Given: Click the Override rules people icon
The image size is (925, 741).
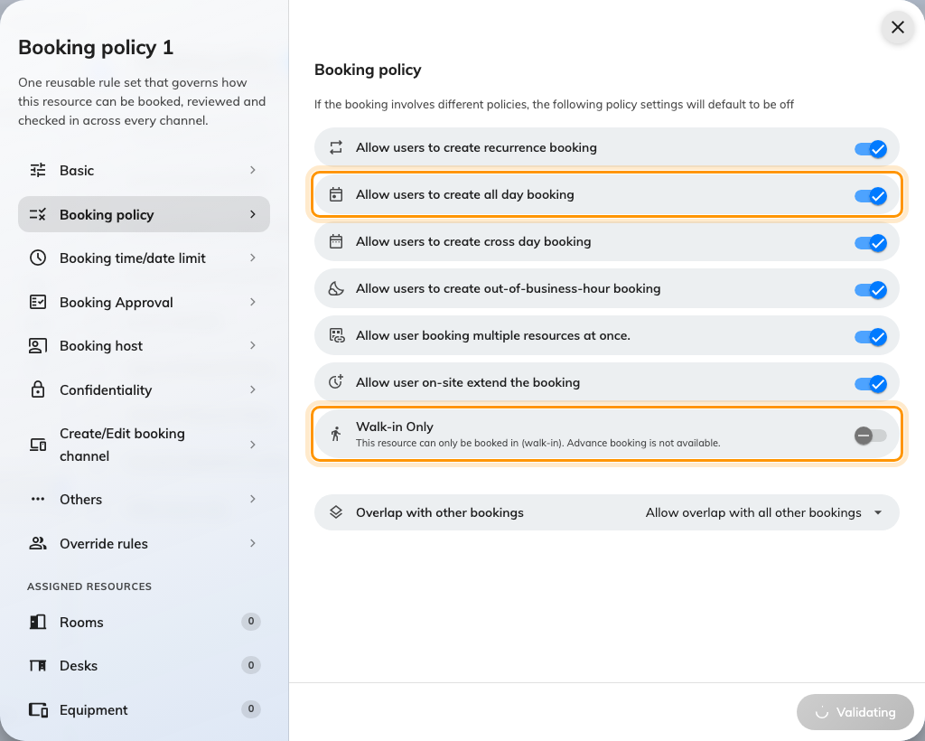Looking at the screenshot, I should click(38, 543).
